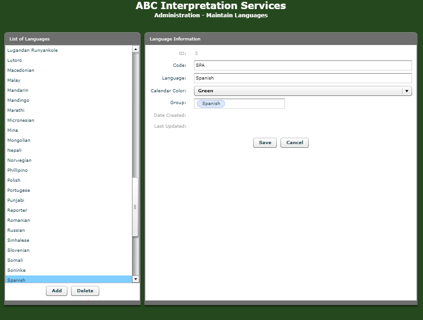
Task: Save the language information
Action: coord(265,143)
